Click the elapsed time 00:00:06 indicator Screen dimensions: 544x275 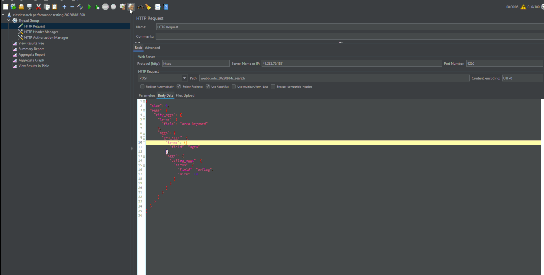click(x=512, y=7)
